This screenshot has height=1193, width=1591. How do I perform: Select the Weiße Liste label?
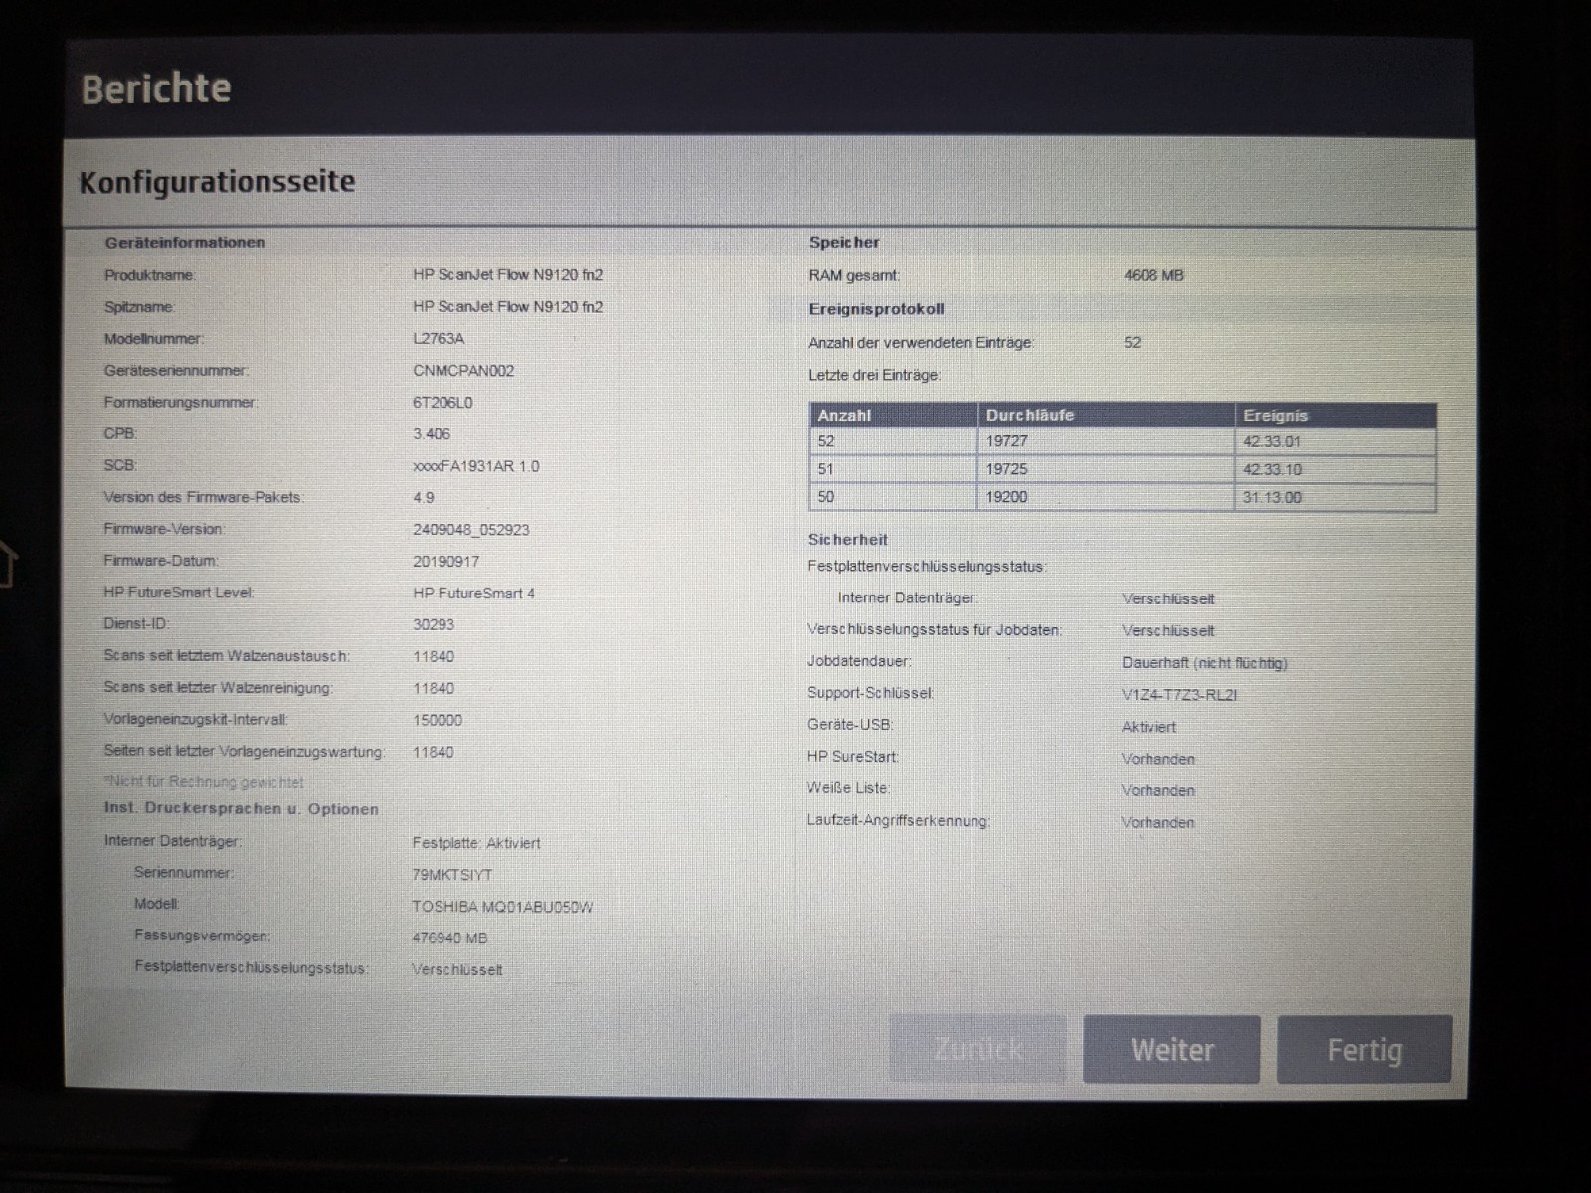click(849, 788)
